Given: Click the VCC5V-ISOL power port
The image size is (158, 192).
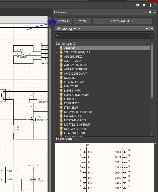Looking at the screenshot, I should point(33,165).
